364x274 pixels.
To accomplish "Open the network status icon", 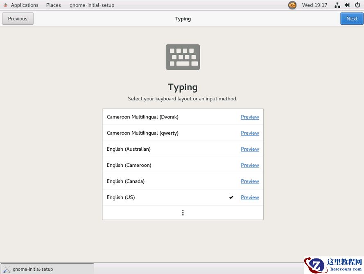I will click(x=337, y=5).
